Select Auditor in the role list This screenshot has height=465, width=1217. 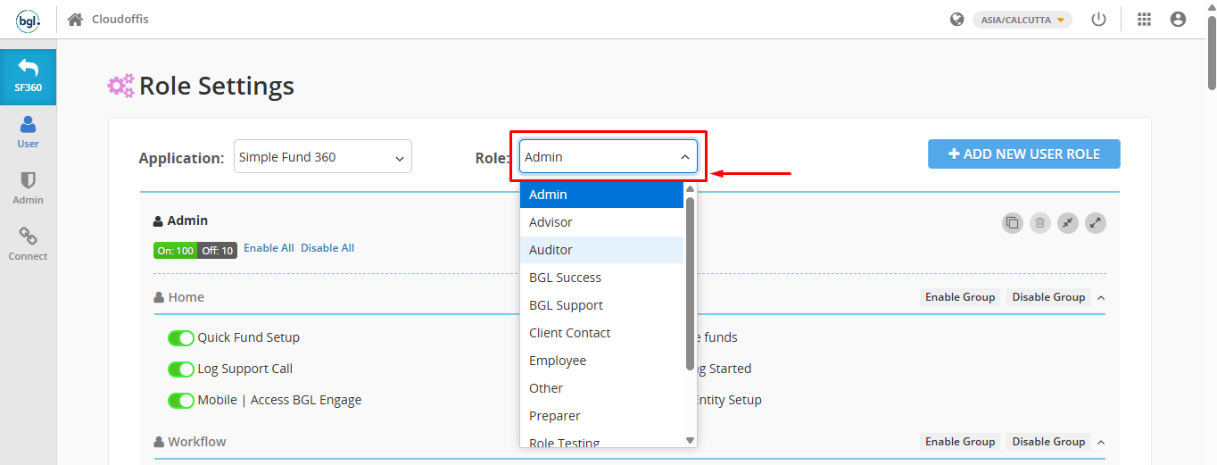click(x=601, y=250)
